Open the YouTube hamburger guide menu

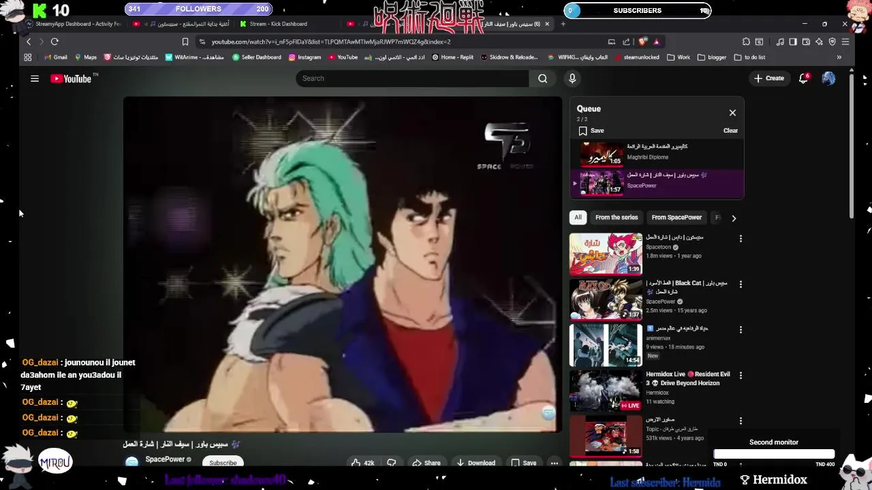35,78
